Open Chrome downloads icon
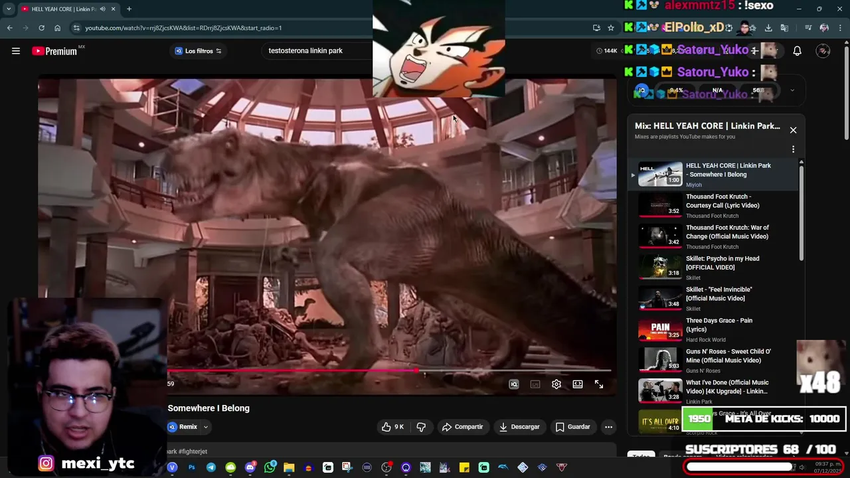Image resolution: width=850 pixels, height=478 pixels. point(768,28)
